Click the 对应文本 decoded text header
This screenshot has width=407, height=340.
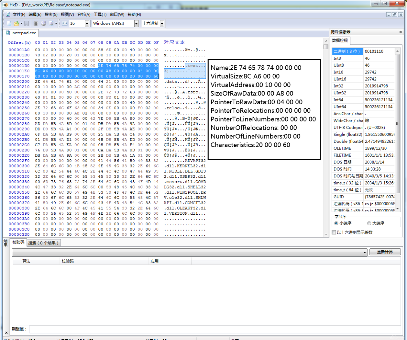coord(174,42)
